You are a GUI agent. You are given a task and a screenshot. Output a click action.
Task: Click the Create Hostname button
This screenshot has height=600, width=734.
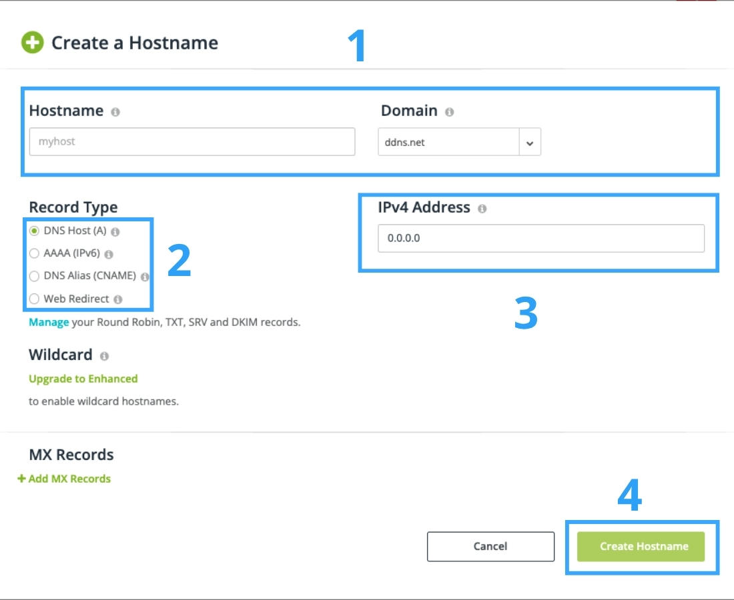[x=642, y=546]
